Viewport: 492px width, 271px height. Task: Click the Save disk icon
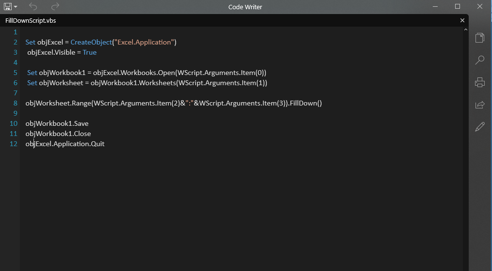(x=8, y=6)
